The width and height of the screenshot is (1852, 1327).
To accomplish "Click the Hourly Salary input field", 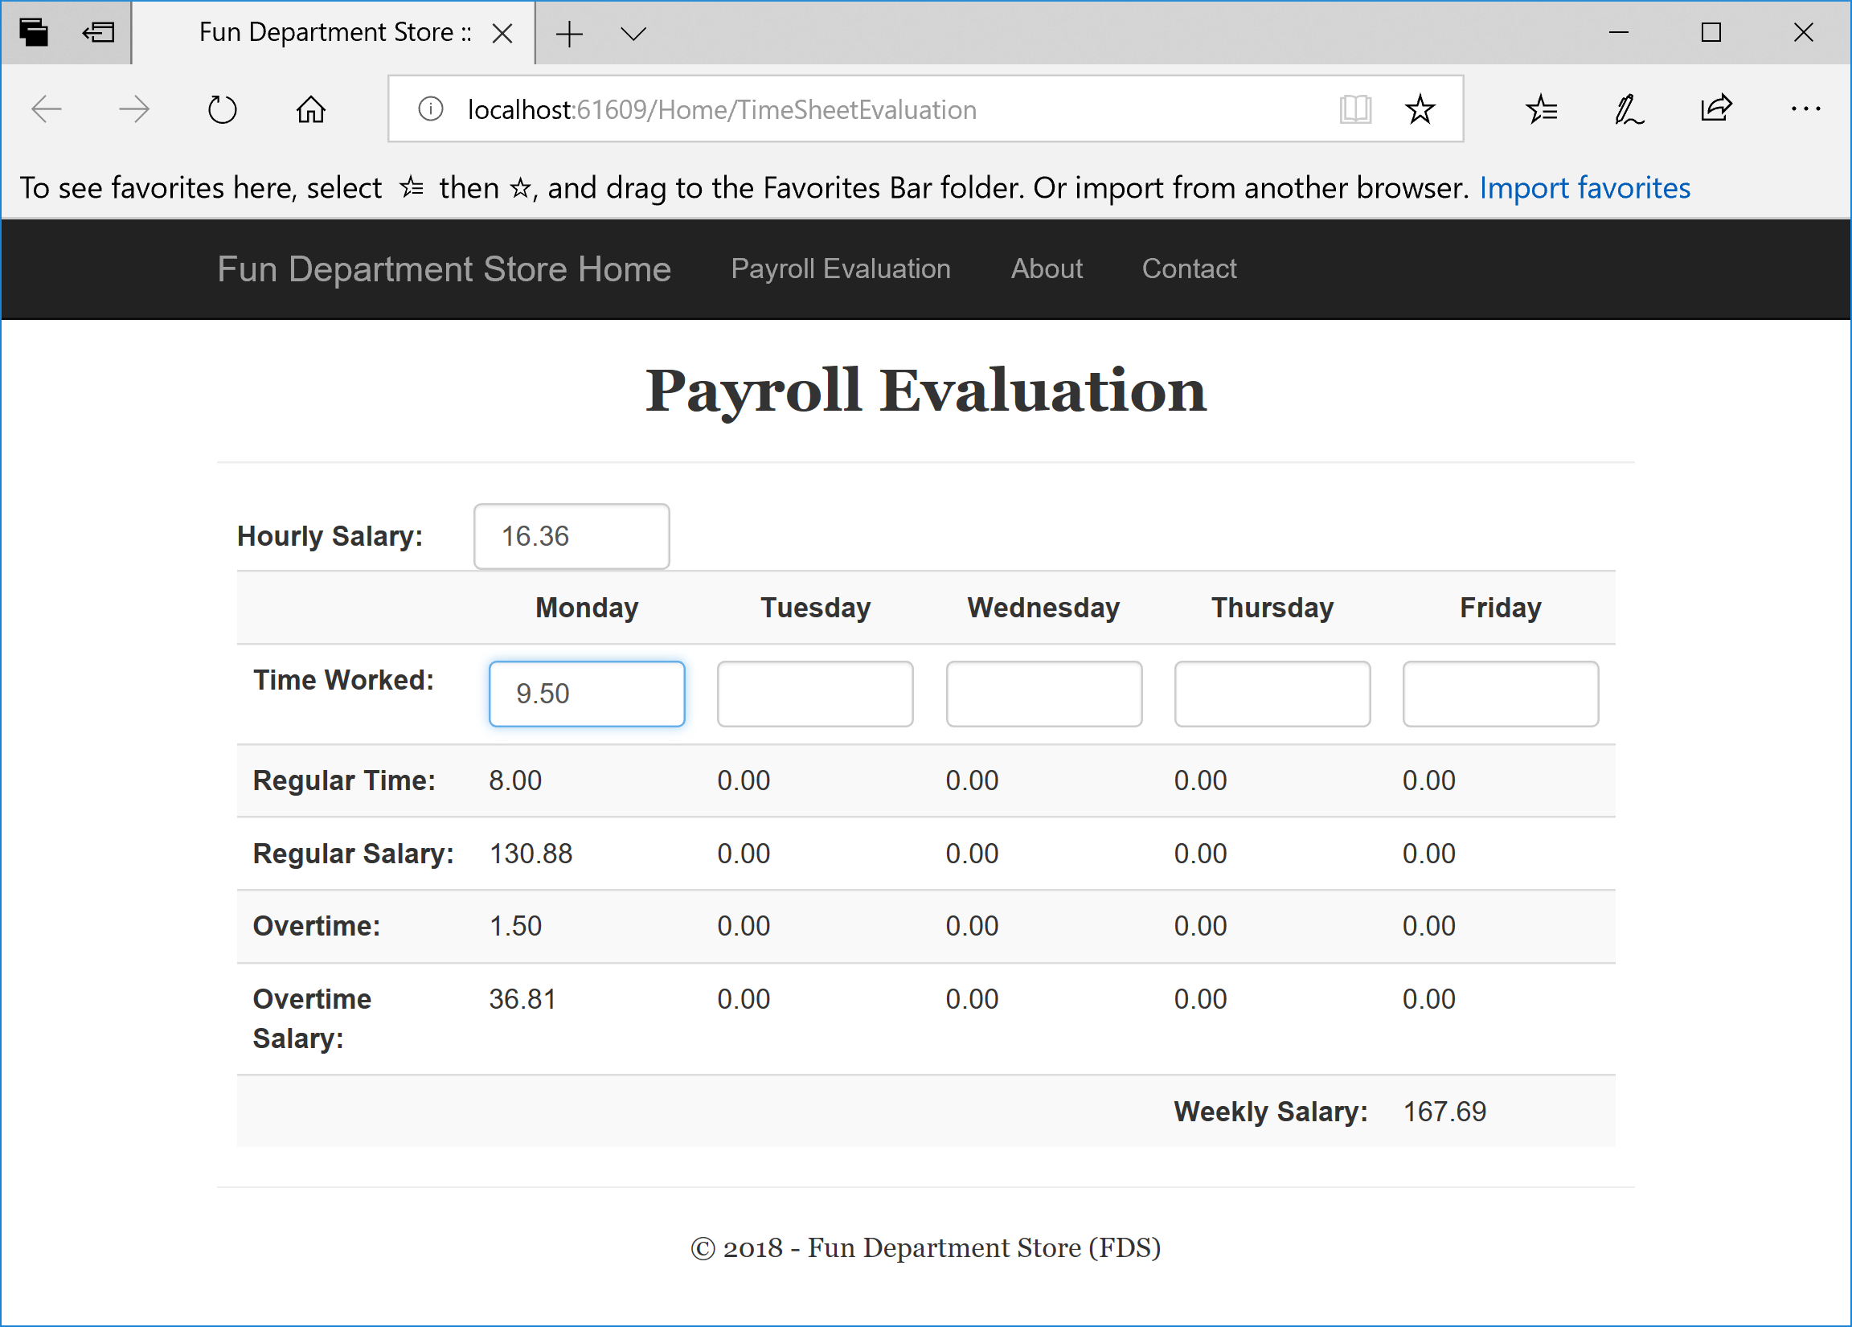I will (572, 537).
